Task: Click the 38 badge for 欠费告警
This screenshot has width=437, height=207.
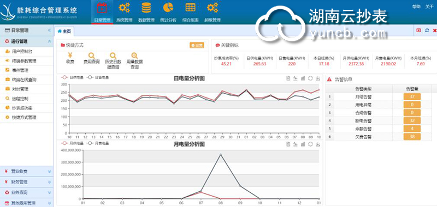Action: click(x=412, y=137)
